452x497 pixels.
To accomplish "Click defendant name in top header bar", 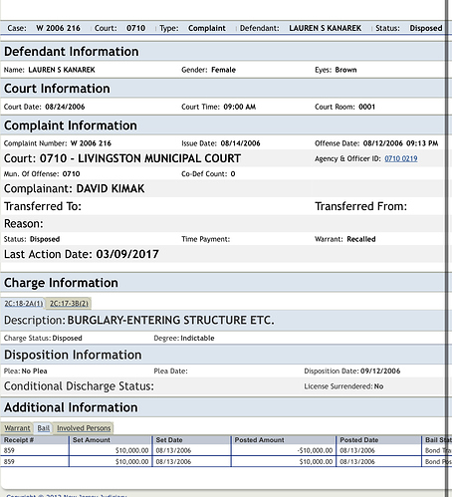I will tap(326, 28).
